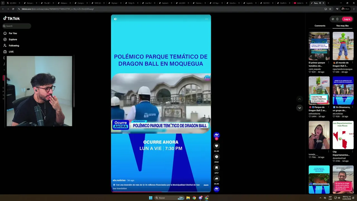Click the cemi_esqualo username

(315, 69)
